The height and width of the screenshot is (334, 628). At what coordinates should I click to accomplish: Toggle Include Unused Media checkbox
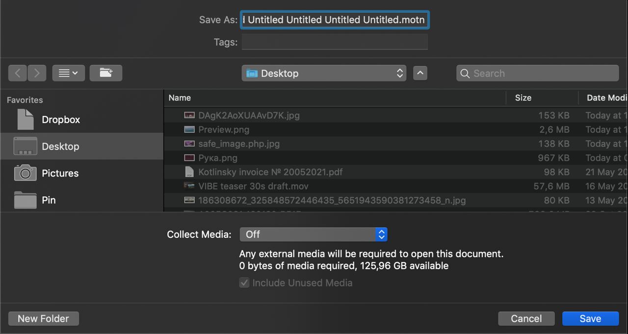pos(244,283)
